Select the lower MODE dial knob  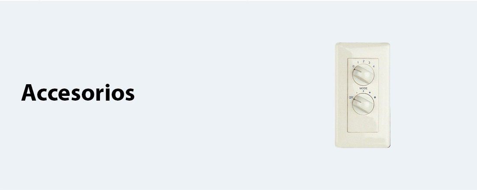363,104
